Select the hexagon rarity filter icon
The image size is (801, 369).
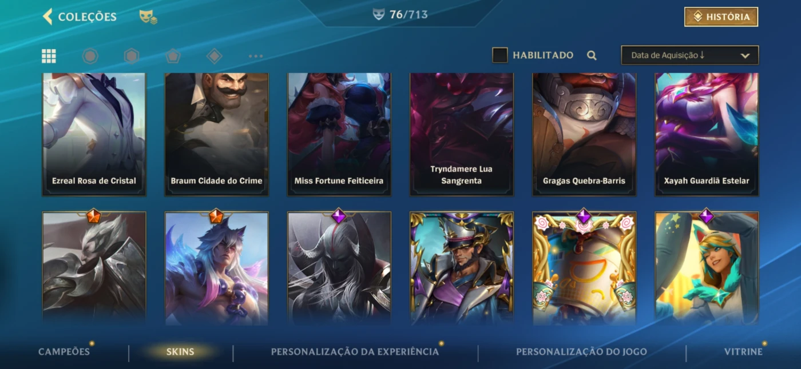[x=132, y=56]
